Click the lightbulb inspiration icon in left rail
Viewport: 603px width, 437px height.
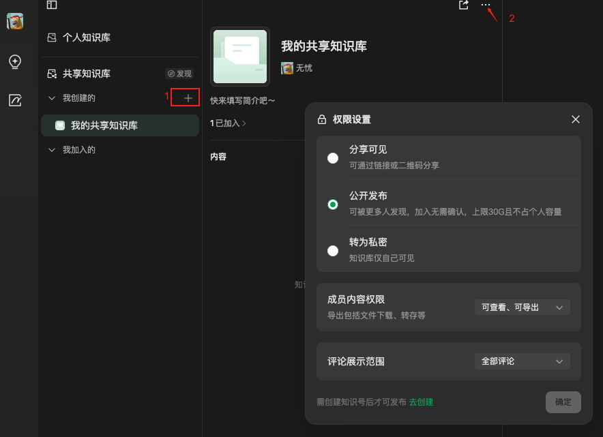14,62
